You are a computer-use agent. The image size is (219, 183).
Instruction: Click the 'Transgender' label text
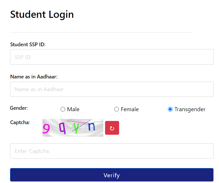coord(190,109)
